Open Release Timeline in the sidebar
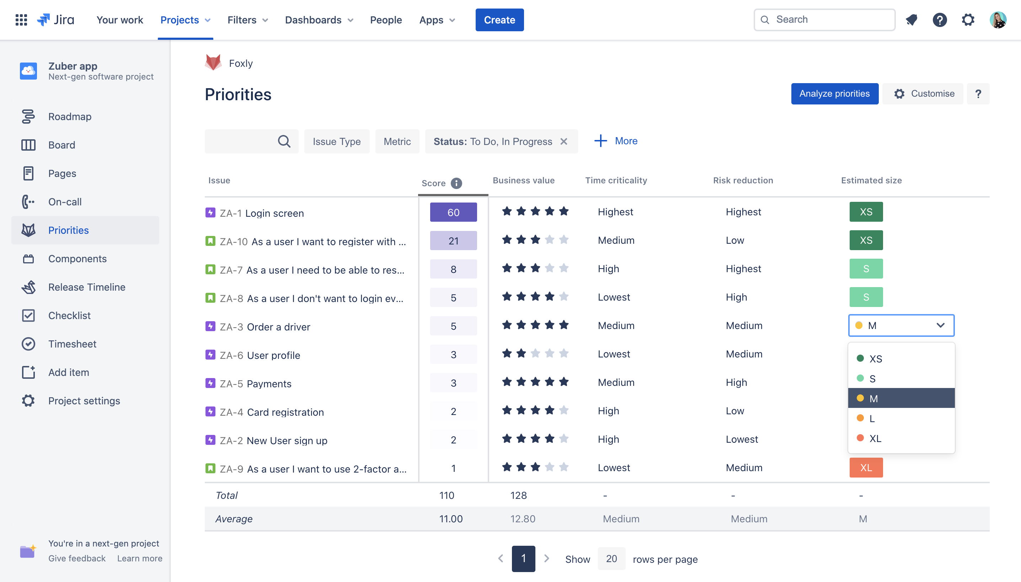The height and width of the screenshot is (582, 1021). 86,287
